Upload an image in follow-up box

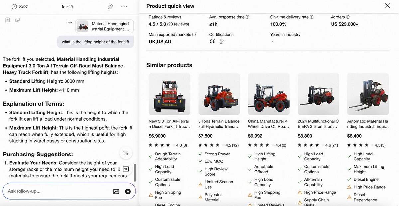(116, 191)
